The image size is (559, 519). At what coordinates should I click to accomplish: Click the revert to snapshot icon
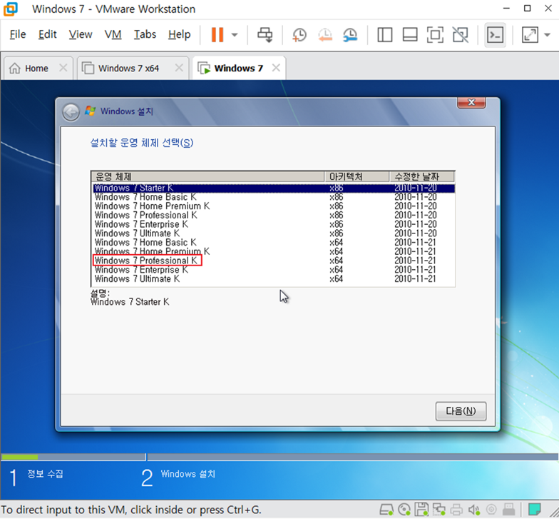coord(325,35)
